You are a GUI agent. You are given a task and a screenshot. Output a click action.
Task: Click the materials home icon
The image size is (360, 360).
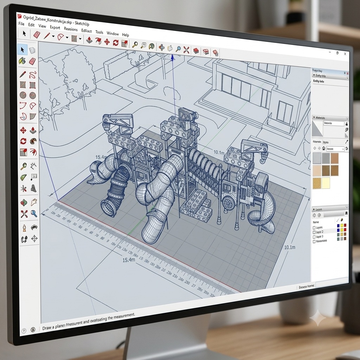pyautogui.click(x=324, y=148)
